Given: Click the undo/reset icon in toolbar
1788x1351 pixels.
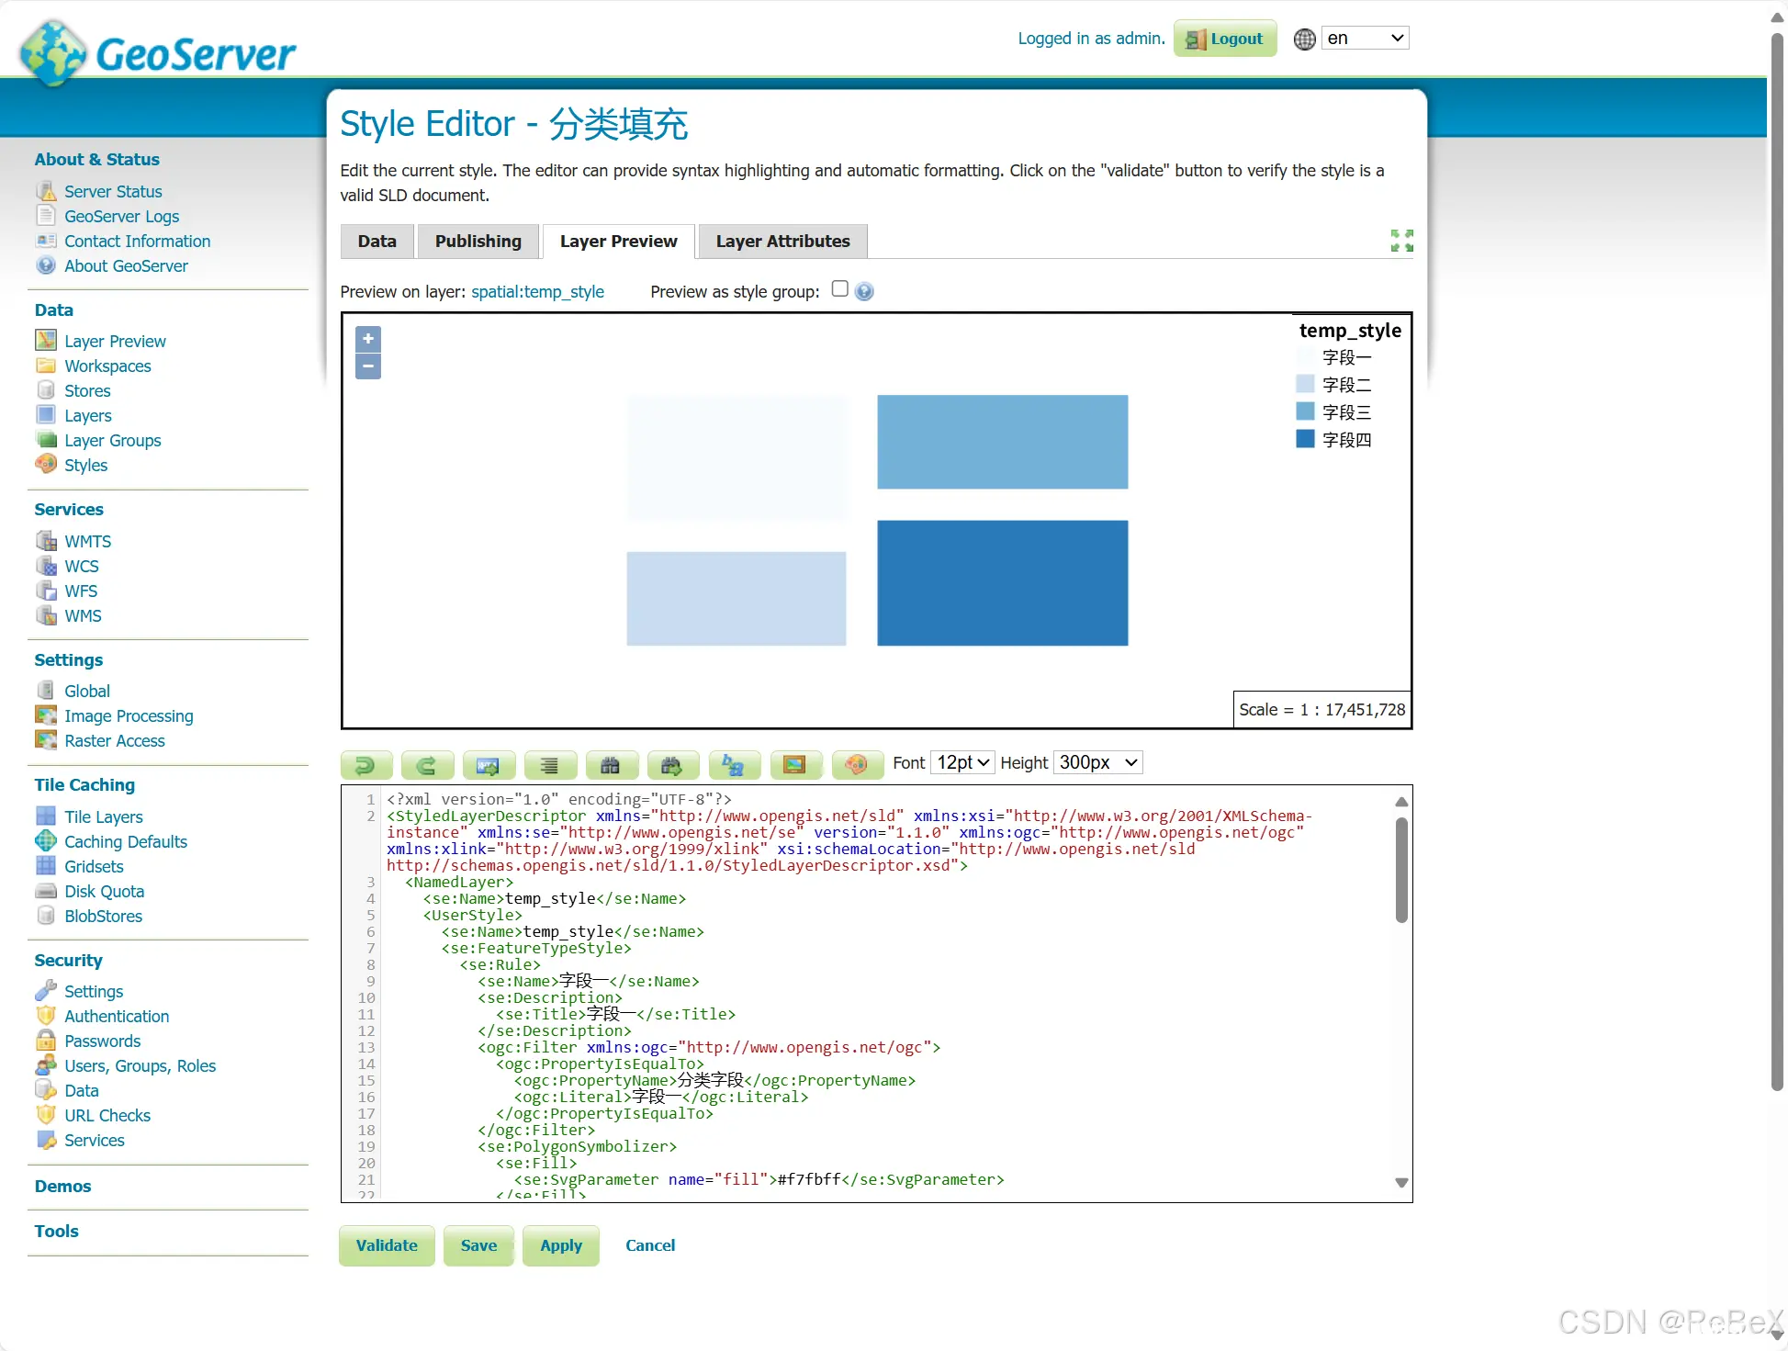Looking at the screenshot, I should pos(366,762).
